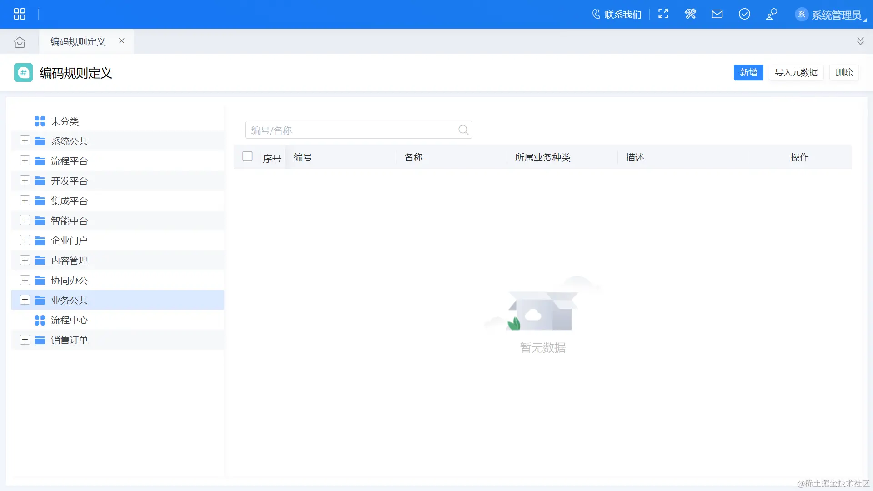873x491 pixels.
Task: Click the 新增 button
Action: point(748,73)
